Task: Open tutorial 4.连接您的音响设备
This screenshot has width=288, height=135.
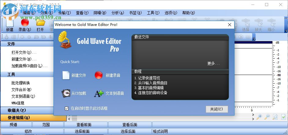Action: click(151, 93)
